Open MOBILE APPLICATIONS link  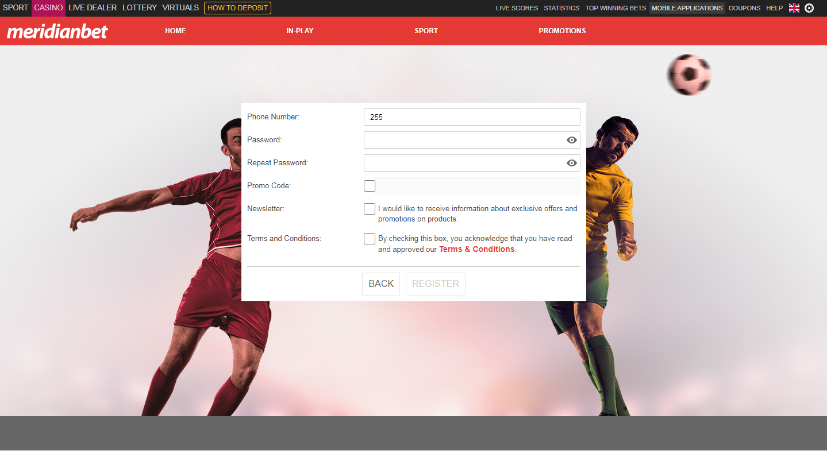(x=687, y=8)
